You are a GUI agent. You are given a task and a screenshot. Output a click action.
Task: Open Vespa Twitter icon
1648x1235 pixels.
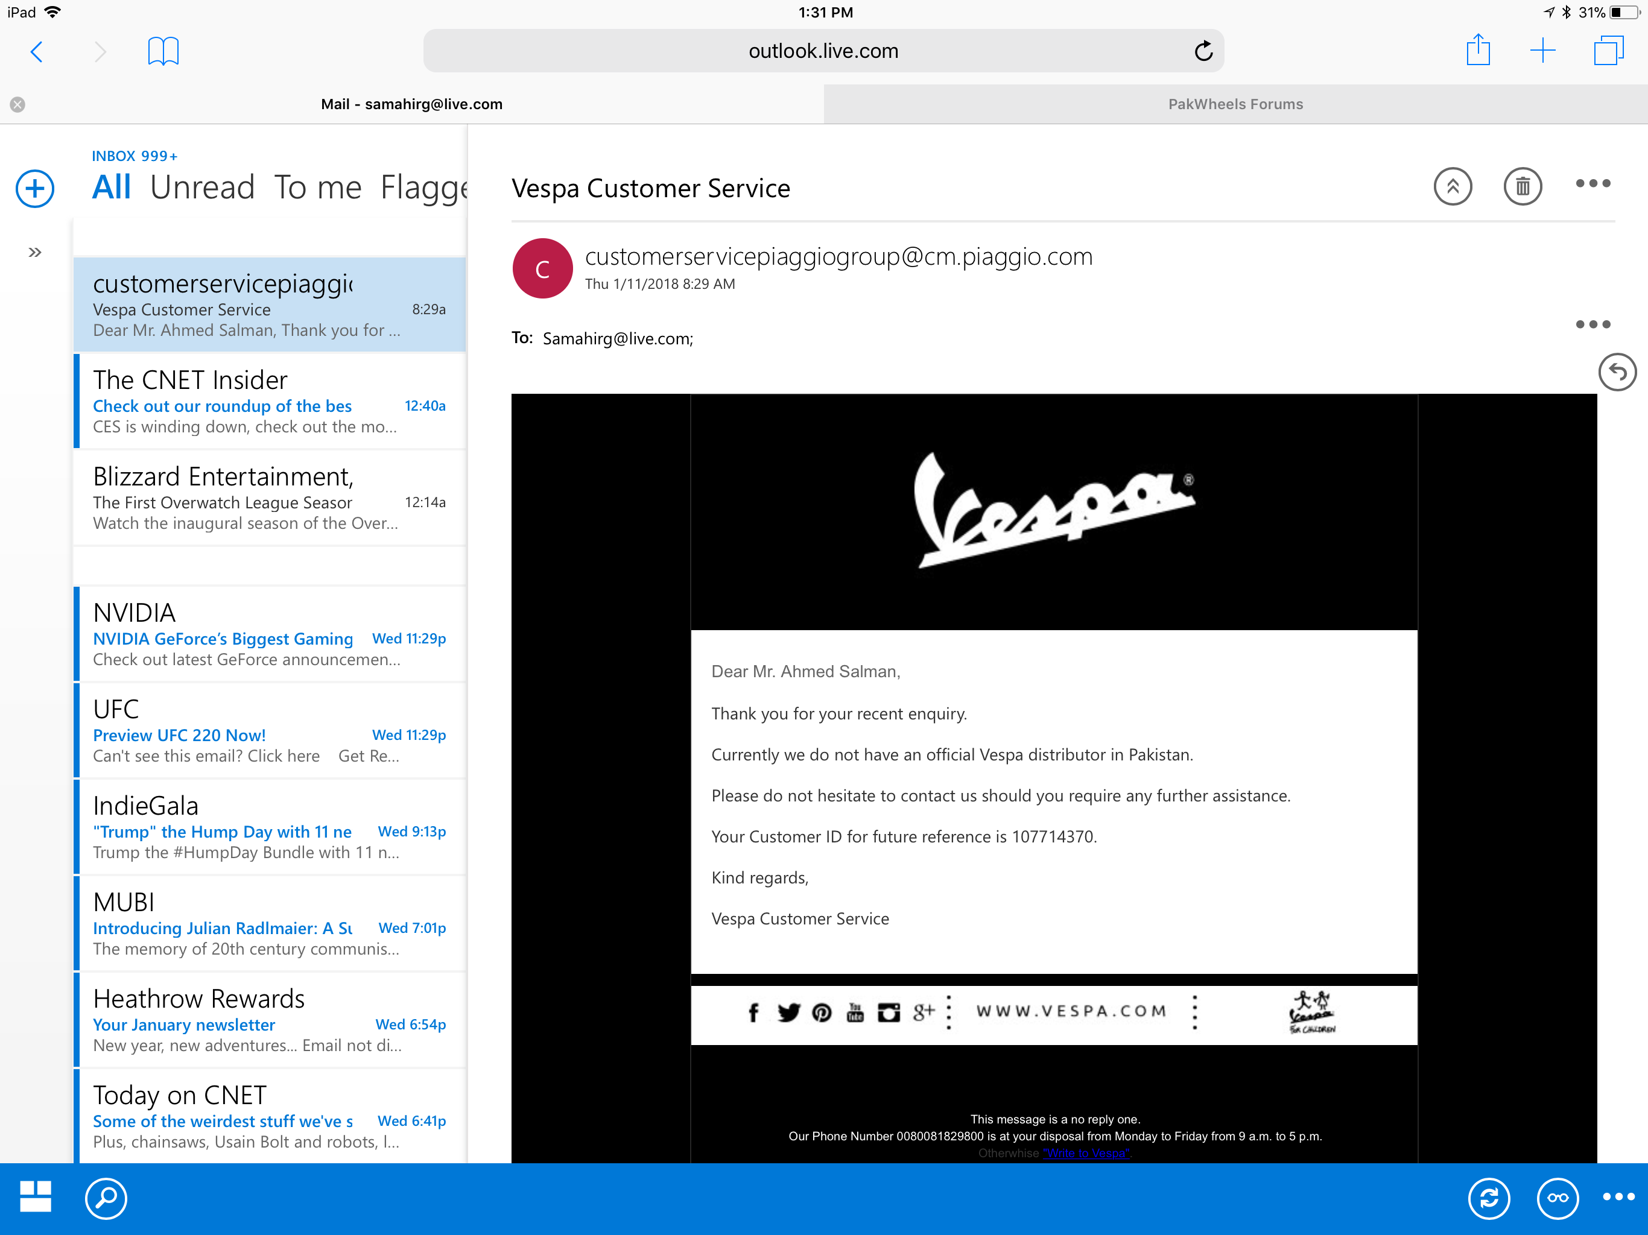pyautogui.click(x=788, y=1012)
